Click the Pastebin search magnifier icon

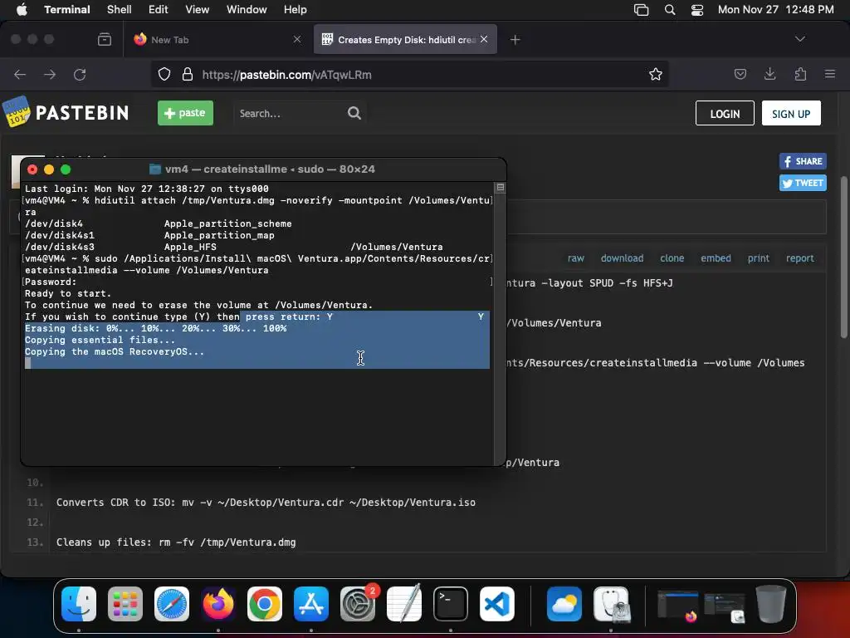[x=354, y=113]
